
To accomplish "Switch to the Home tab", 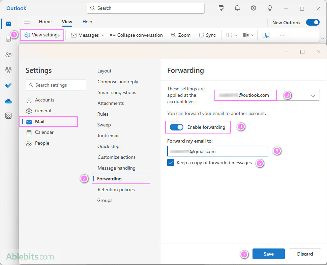I will click(45, 22).
